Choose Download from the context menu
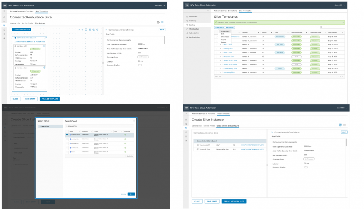Viewport: 364px width, 209px height. (x=225, y=37)
